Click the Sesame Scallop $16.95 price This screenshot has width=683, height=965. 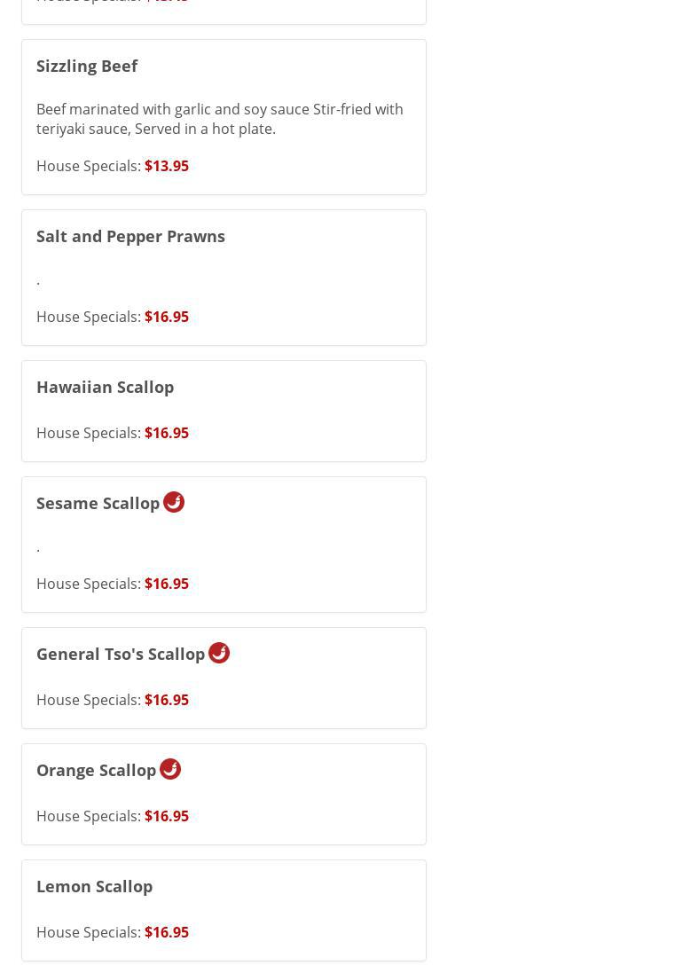(x=167, y=584)
